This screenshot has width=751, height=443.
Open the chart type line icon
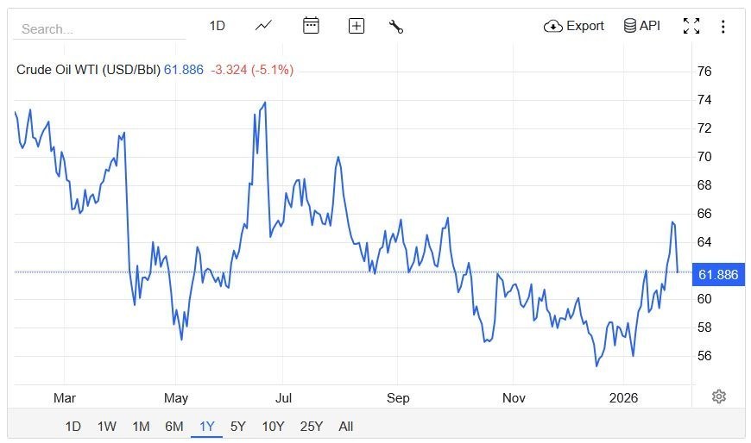point(264,26)
